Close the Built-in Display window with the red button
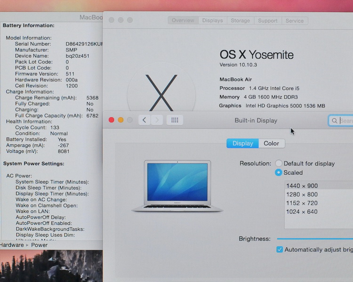This screenshot has height=282, width=353. (111, 120)
